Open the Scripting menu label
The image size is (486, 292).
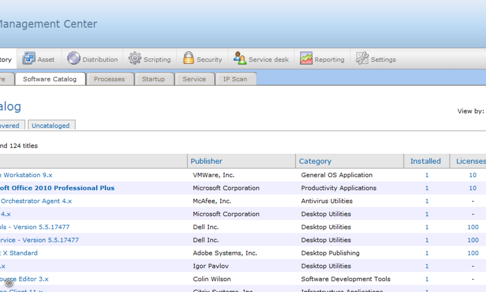pyautogui.click(x=157, y=60)
